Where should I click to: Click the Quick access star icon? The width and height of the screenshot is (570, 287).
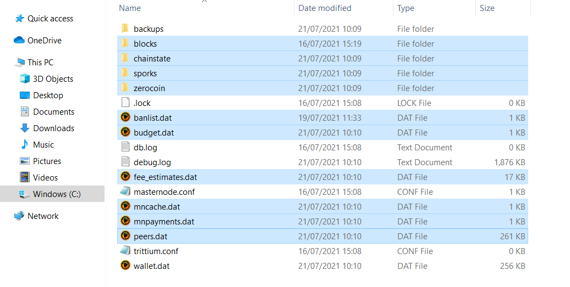19,19
